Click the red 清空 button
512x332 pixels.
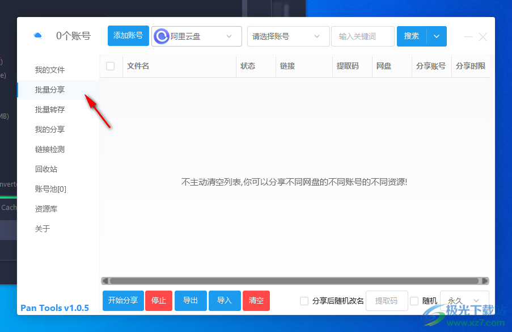pyautogui.click(x=256, y=301)
